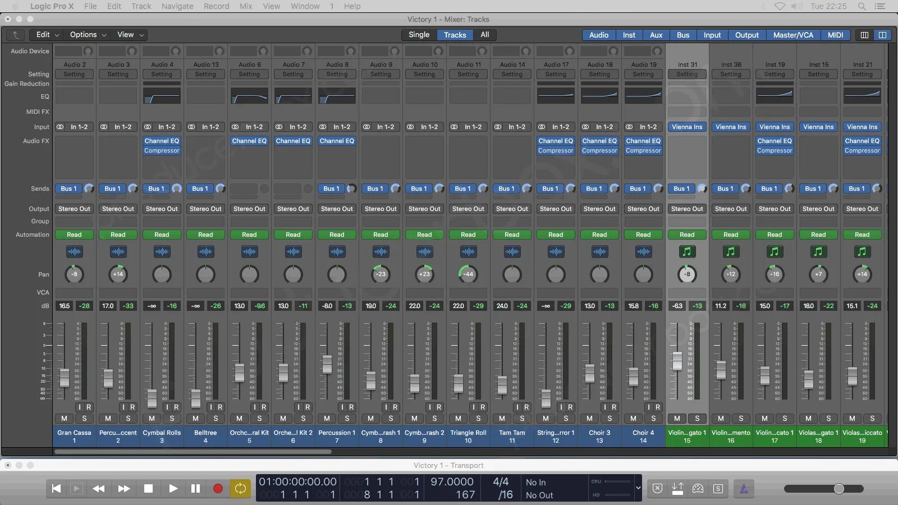Open the Window menu in the menu bar
Screen dimensions: 898x505
[x=305, y=6]
